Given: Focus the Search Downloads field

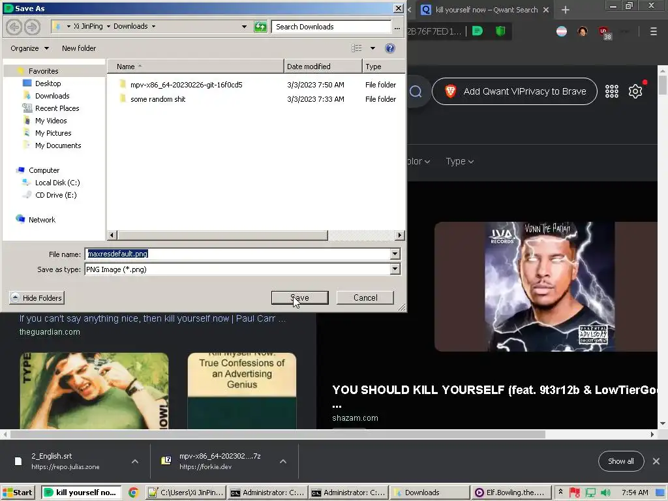Looking at the screenshot, I should coord(331,26).
